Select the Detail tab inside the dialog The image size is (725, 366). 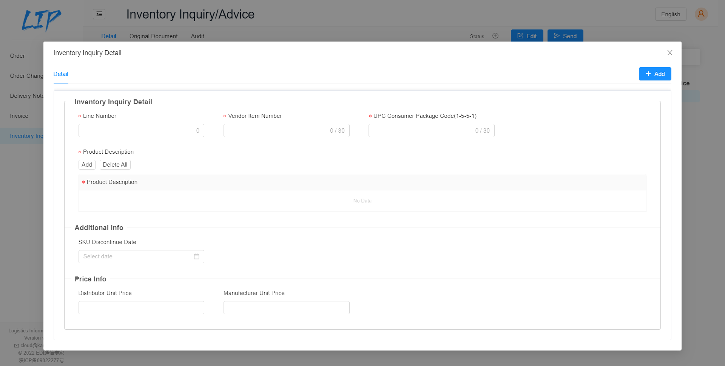pos(61,74)
